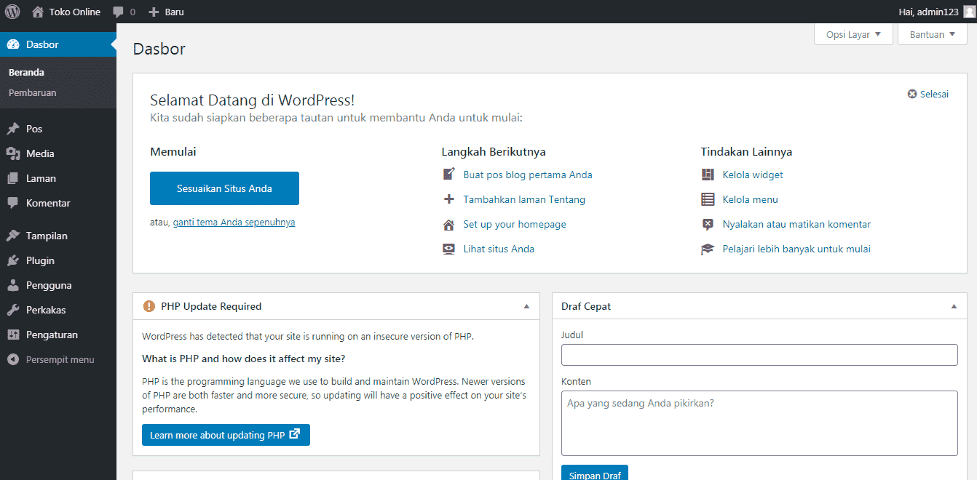Viewport: 977px width, 480px height.
Task: Click Learn more about updating PHP button
Action: coord(226,435)
